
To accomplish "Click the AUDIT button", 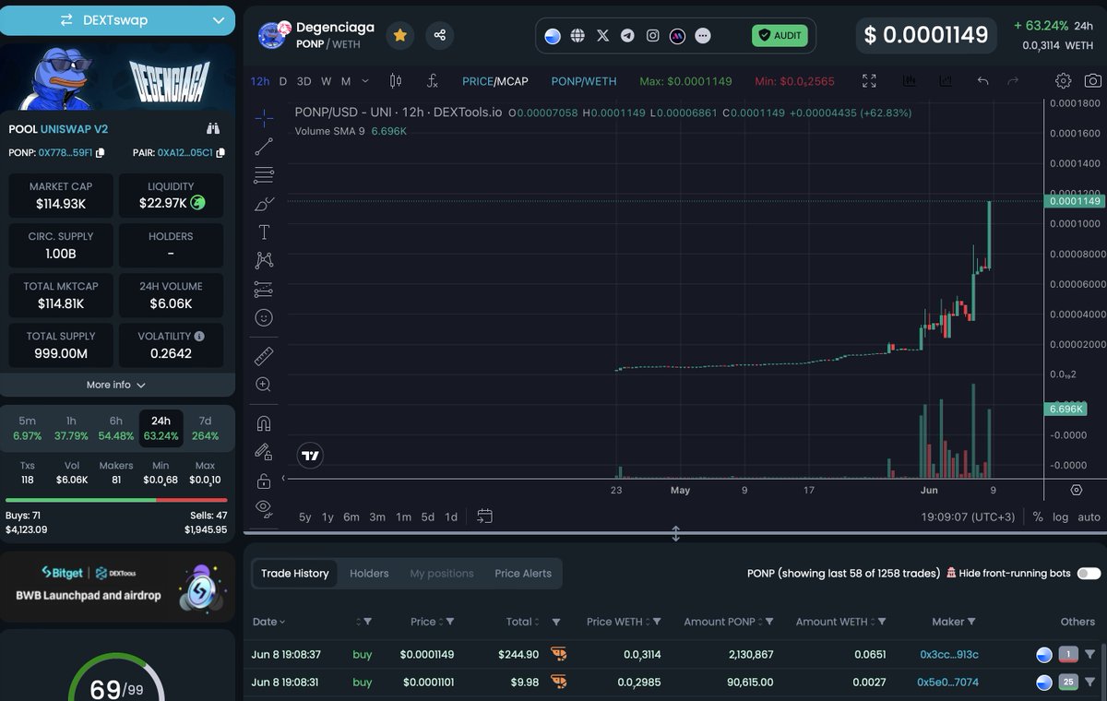I will pos(780,35).
